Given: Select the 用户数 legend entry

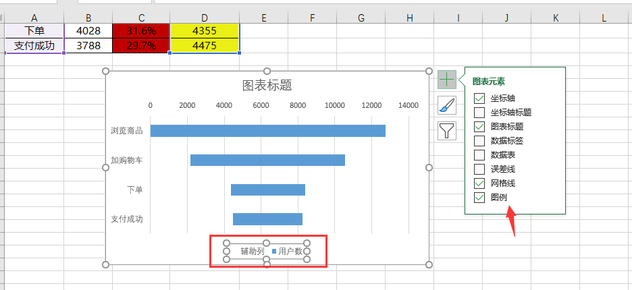Looking at the screenshot, I should click(x=288, y=252).
